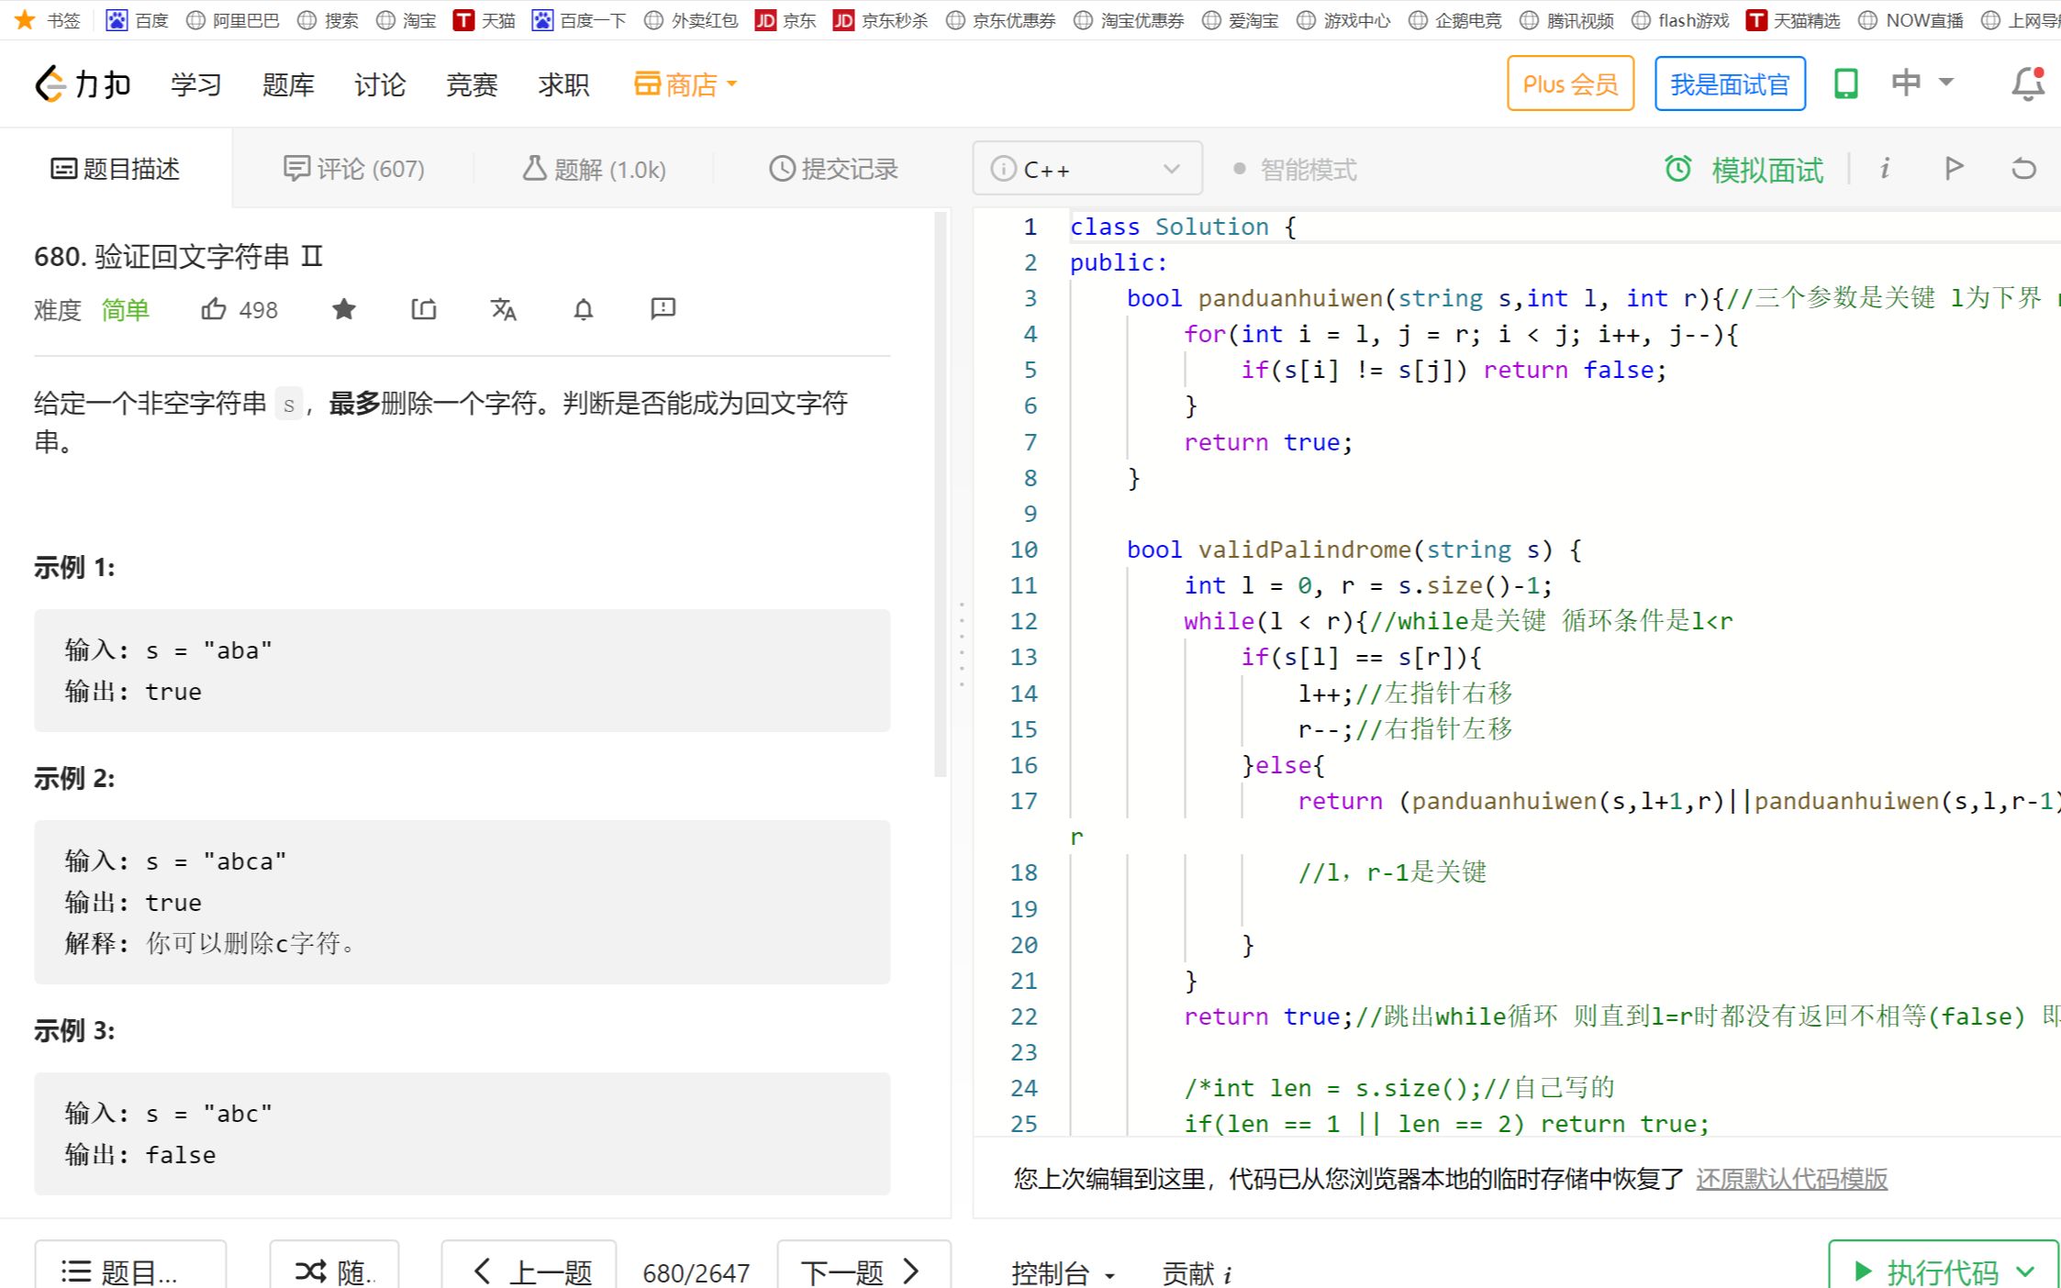
Task: Click the notification bell at top right
Action: pos(2026,83)
